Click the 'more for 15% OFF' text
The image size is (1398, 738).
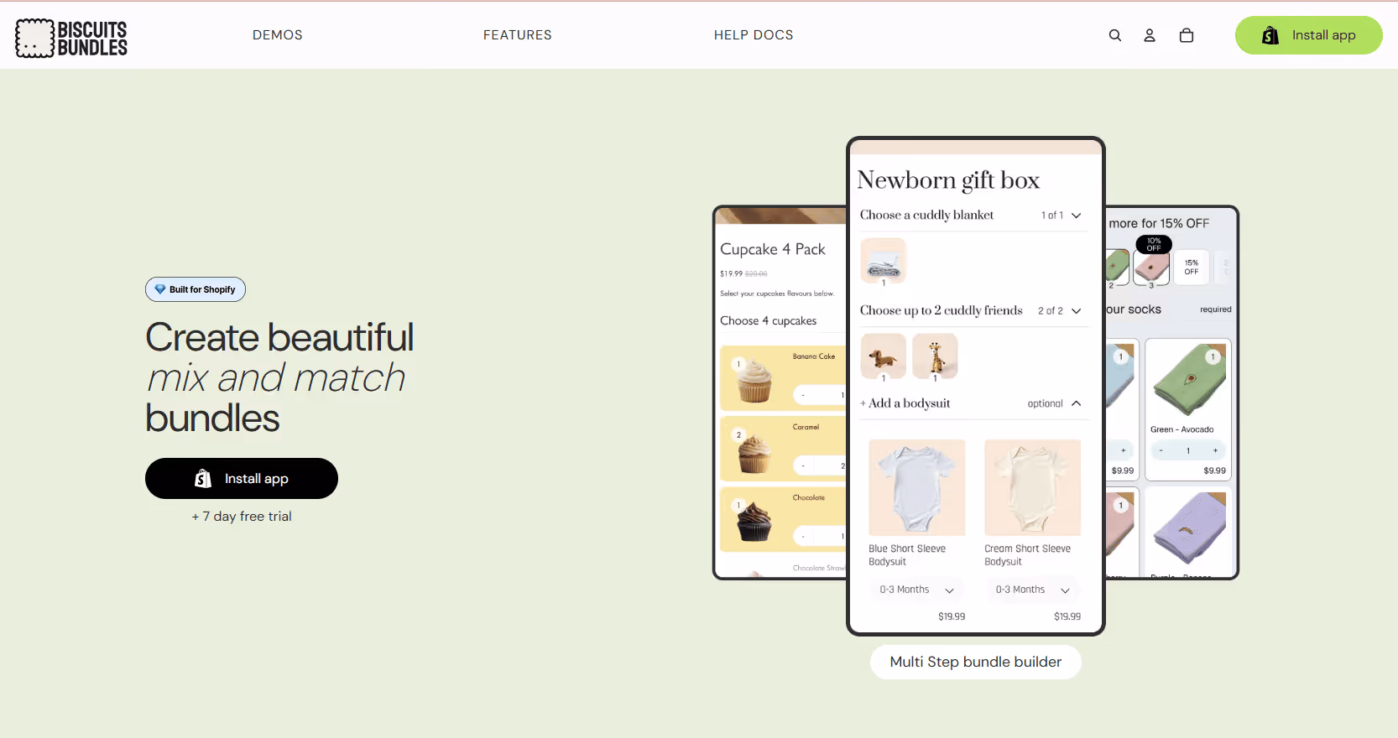click(1159, 223)
